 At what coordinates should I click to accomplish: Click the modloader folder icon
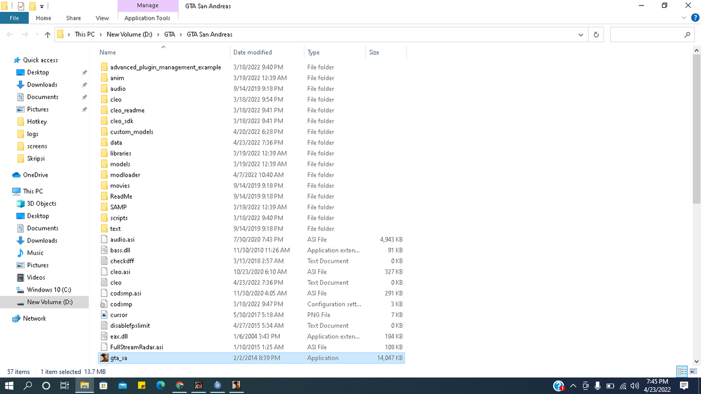(x=104, y=175)
